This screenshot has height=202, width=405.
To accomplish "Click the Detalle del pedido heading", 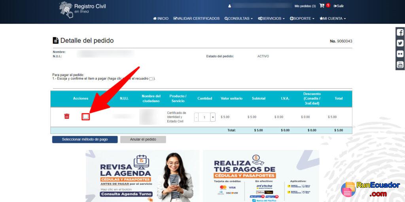I will coord(87,40).
